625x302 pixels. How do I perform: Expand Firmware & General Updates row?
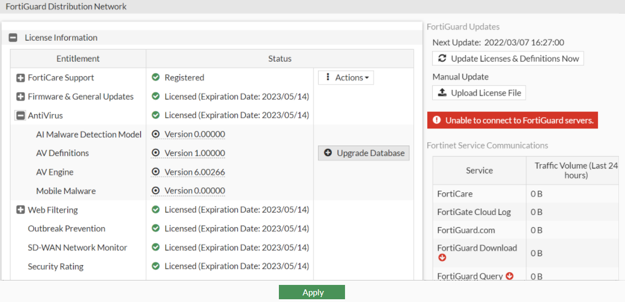click(21, 97)
